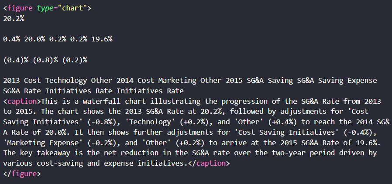Screen dimensions: 392x184
Task: Select the parenthesized (0.2)% value
Action: pos(75,60)
